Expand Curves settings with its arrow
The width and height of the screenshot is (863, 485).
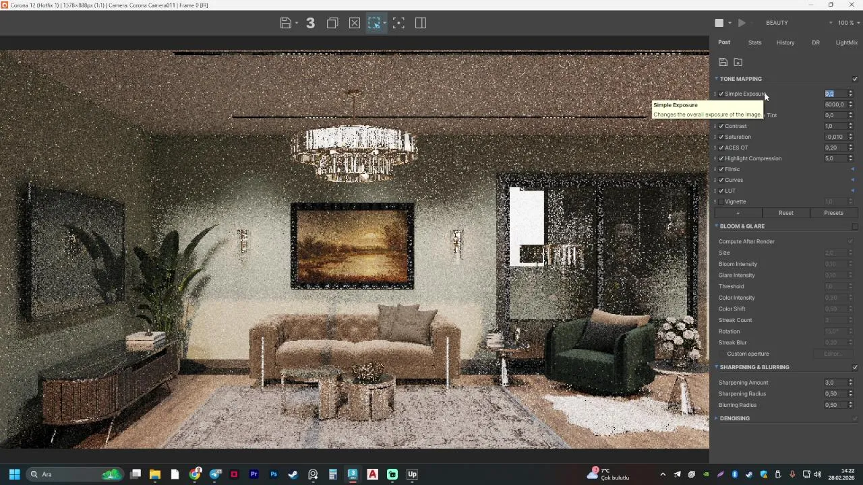point(852,180)
